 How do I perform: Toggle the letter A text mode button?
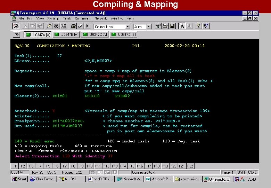[x=182, y=26]
